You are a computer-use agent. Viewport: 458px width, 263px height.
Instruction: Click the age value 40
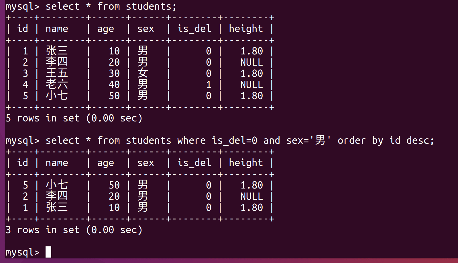(114, 85)
